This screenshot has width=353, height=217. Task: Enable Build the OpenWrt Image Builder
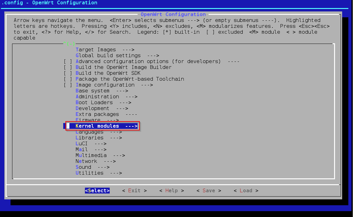coord(68,67)
